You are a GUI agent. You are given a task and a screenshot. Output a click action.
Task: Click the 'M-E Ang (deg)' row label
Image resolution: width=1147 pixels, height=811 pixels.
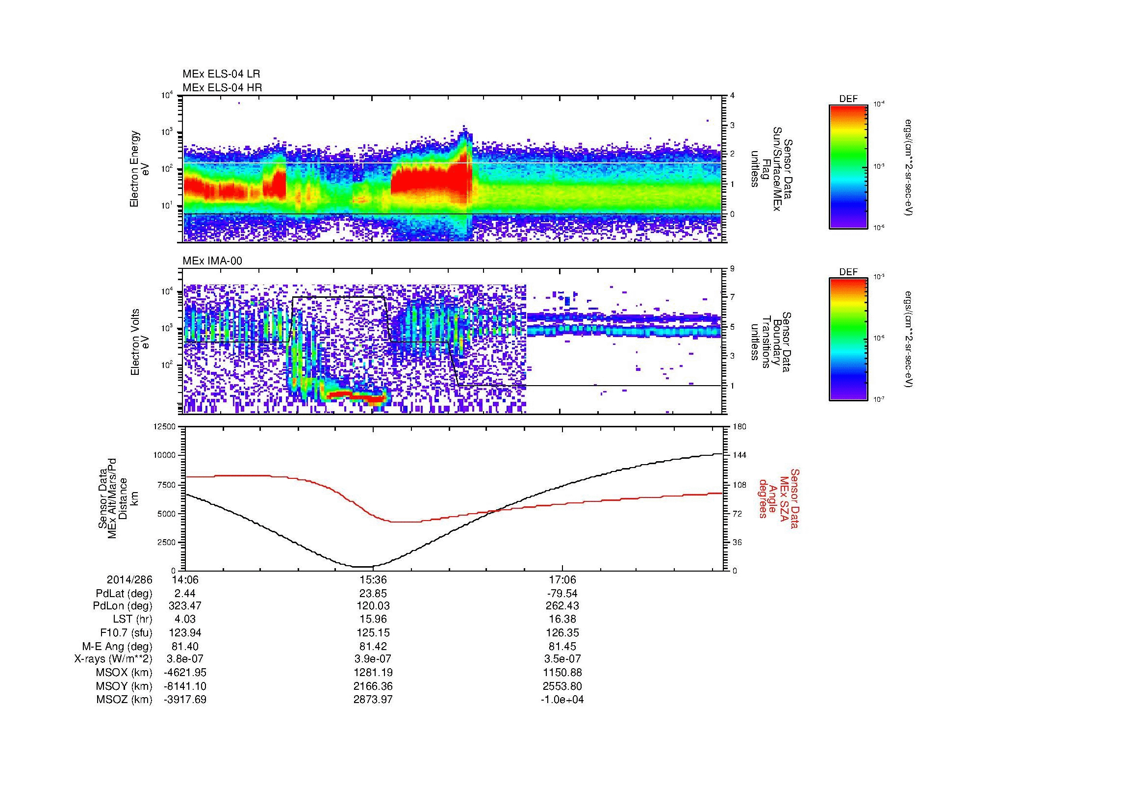click(x=117, y=647)
